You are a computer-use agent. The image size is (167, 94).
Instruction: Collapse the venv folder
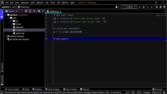tap(8, 18)
